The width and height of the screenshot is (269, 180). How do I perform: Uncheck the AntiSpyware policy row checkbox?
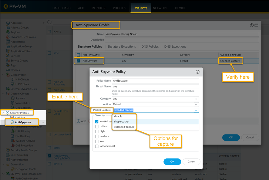(x=79, y=61)
